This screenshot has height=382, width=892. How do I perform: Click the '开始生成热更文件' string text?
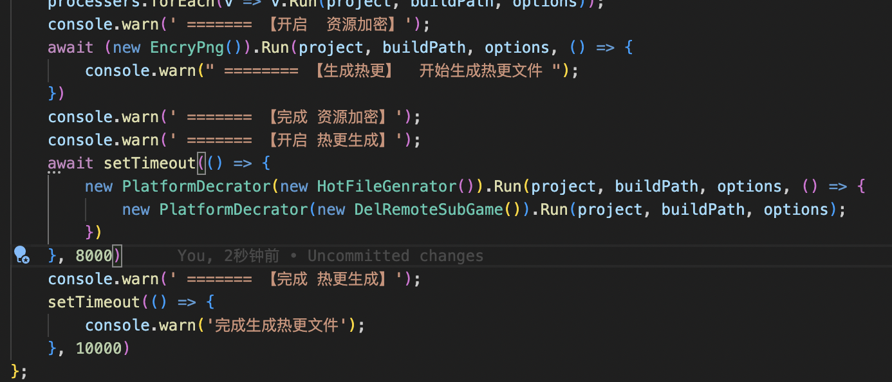[481, 71]
